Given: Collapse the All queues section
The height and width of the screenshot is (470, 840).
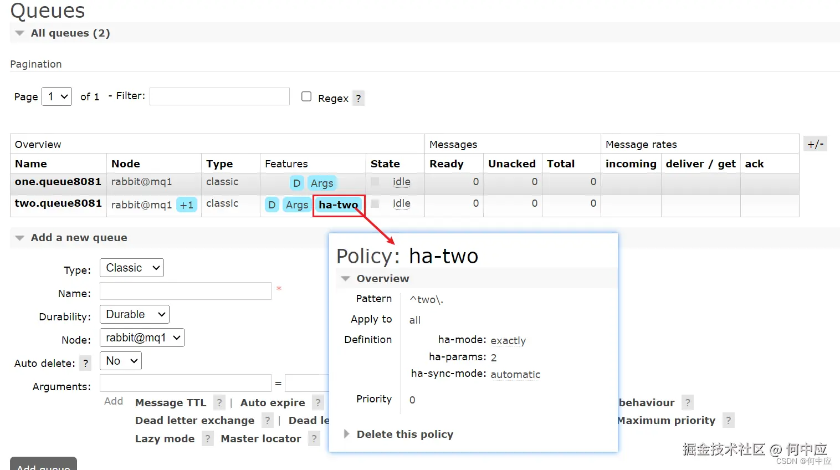Looking at the screenshot, I should click(x=70, y=33).
